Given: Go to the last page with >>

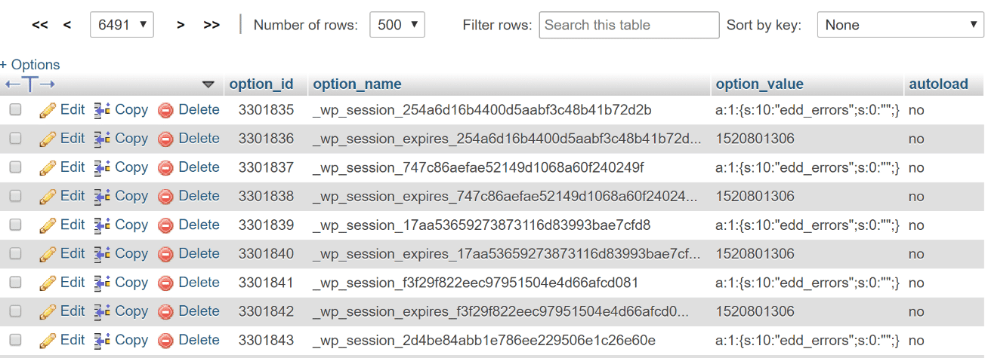Looking at the screenshot, I should pyautogui.click(x=211, y=25).
